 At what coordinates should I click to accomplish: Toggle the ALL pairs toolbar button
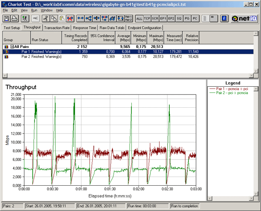point(139,19)
